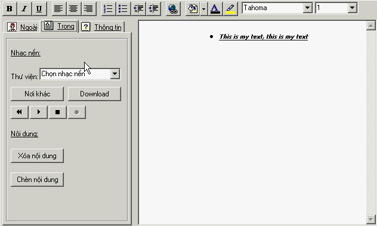377x226 pixels.
Task: Click the Download button
Action: [94, 94]
